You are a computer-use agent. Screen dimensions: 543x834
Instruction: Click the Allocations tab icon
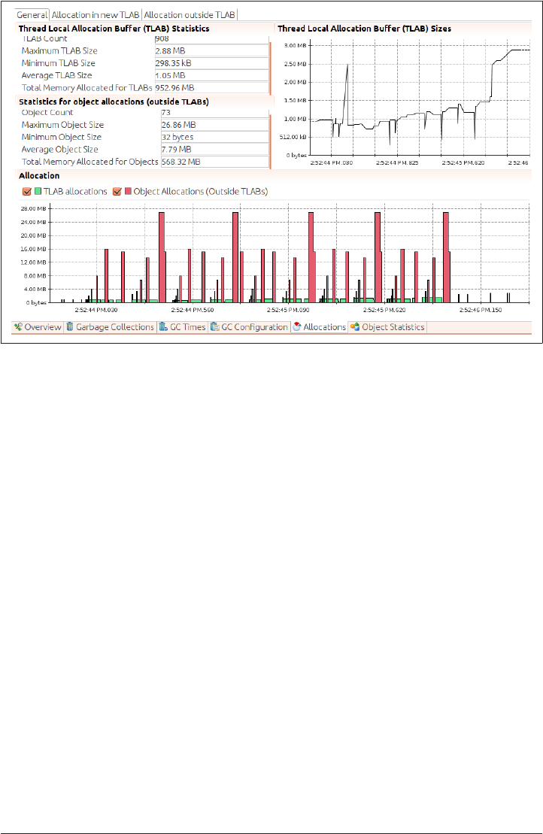(297, 326)
